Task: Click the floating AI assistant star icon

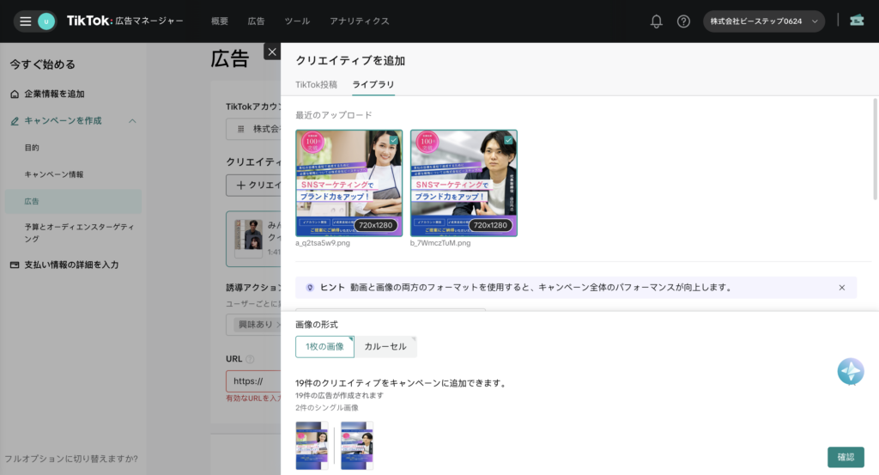Action: 851,371
